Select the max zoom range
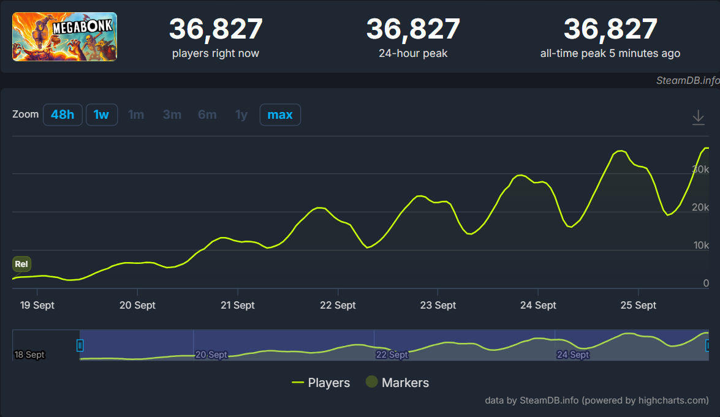This screenshot has height=417, width=720. [x=280, y=115]
